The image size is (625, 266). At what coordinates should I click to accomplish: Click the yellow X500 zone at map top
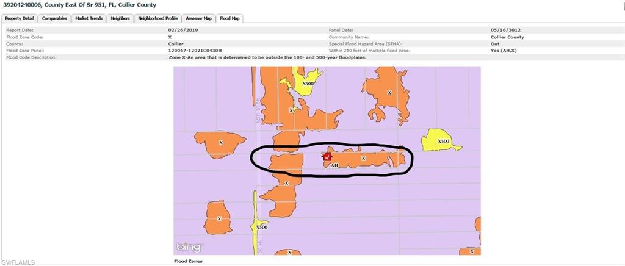point(303,83)
